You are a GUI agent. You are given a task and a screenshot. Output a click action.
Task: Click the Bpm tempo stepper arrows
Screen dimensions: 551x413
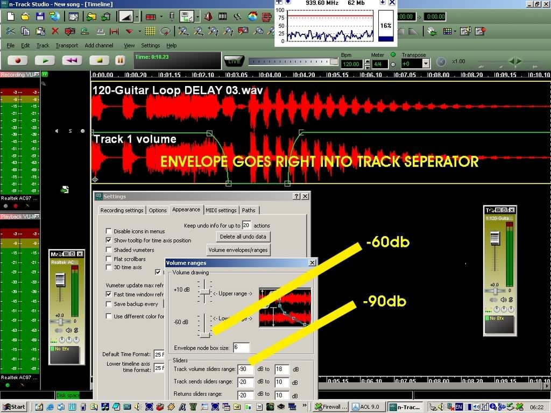point(368,64)
